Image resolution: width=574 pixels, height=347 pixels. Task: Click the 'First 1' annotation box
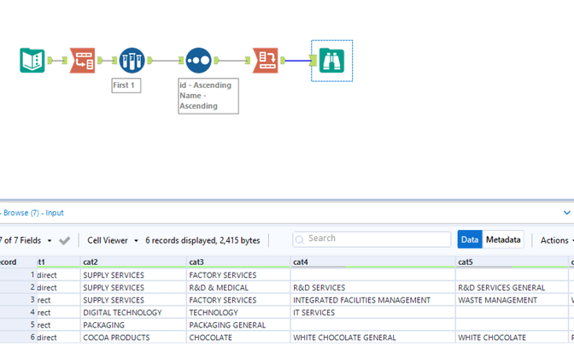point(126,85)
